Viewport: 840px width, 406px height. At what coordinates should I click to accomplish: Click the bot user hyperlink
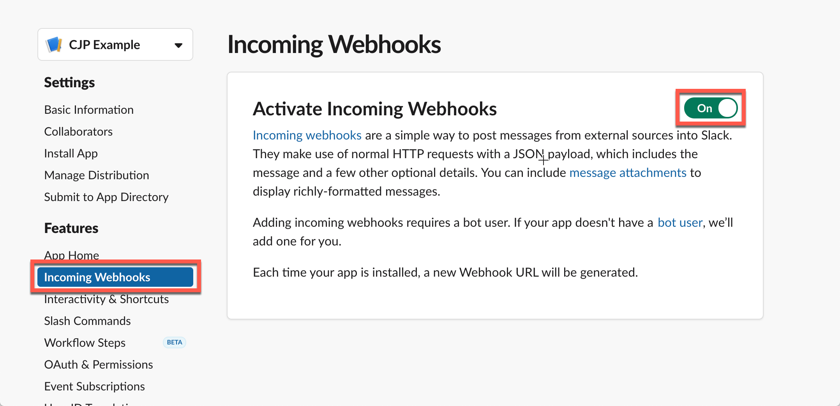tap(679, 222)
